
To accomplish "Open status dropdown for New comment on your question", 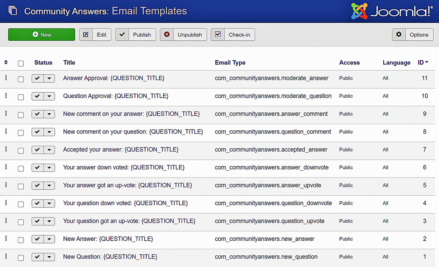I will [49, 132].
